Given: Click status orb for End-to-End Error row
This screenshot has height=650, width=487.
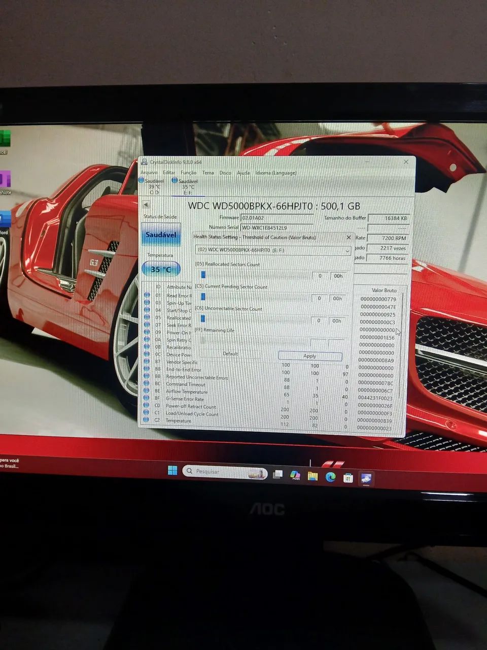Looking at the screenshot, I should [x=147, y=369].
